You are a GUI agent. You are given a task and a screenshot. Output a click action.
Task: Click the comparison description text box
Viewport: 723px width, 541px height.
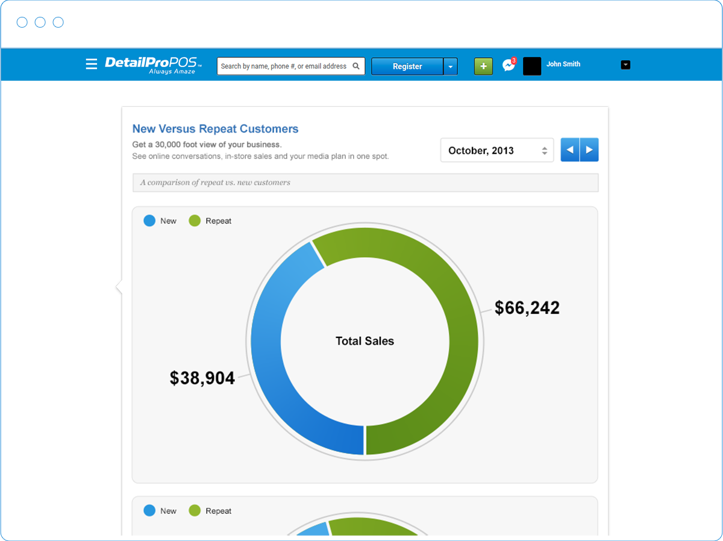point(366,183)
